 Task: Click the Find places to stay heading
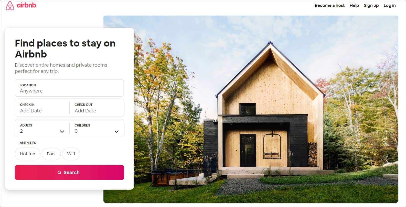click(65, 49)
